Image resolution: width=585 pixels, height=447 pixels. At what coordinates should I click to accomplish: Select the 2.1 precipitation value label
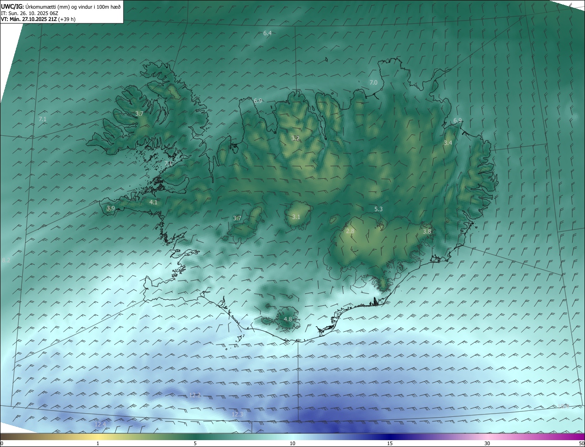[x=168, y=164]
